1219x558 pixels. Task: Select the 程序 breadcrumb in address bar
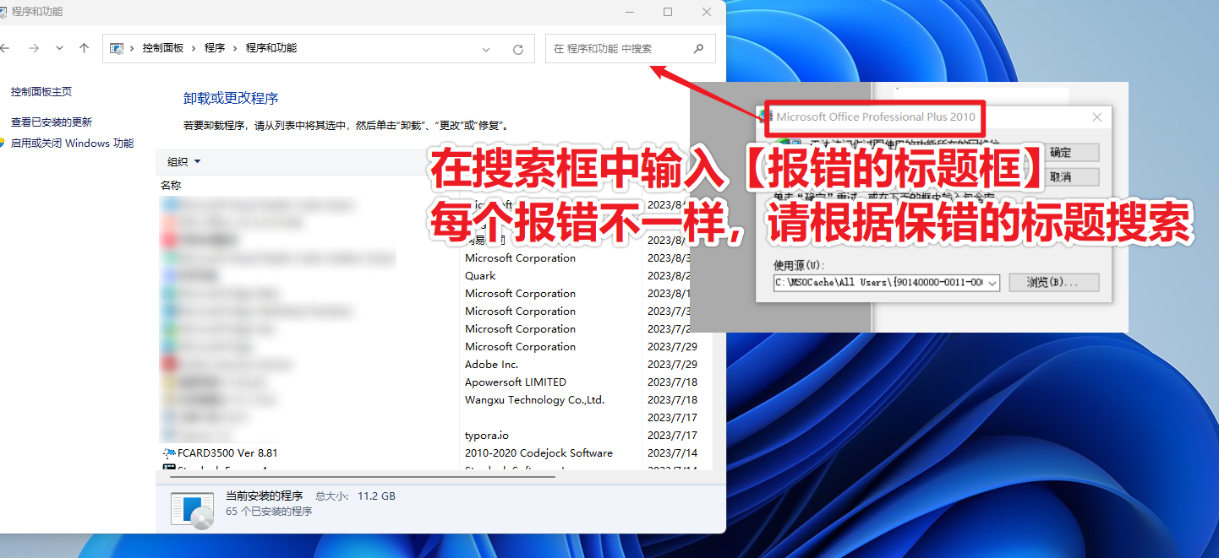pyautogui.click(x=215, y=49)
